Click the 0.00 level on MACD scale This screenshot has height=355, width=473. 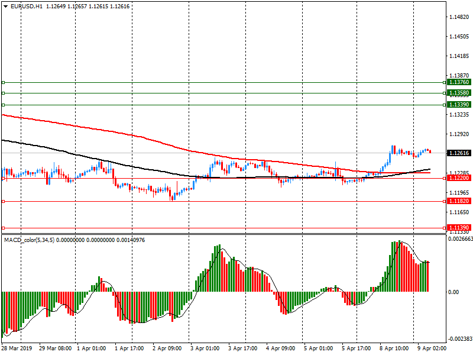pos(454,292)
